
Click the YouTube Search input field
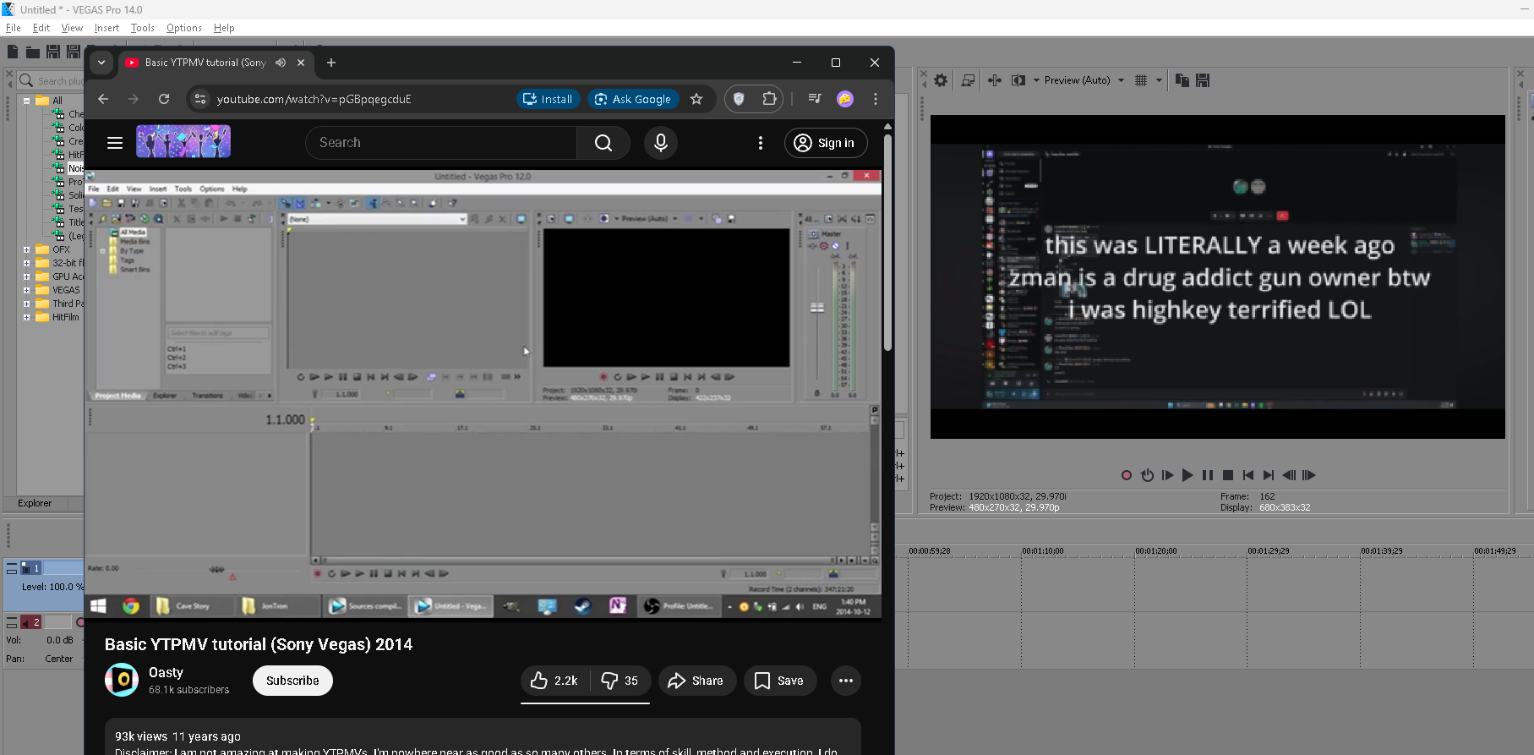click(440, 143)
